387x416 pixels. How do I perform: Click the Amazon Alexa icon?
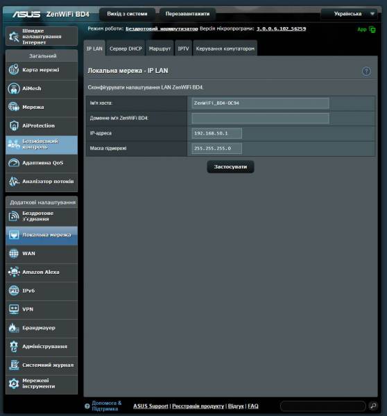[14, 272]
